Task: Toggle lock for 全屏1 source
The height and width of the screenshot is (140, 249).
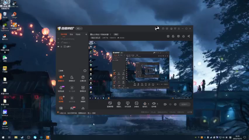Action: 61,46
